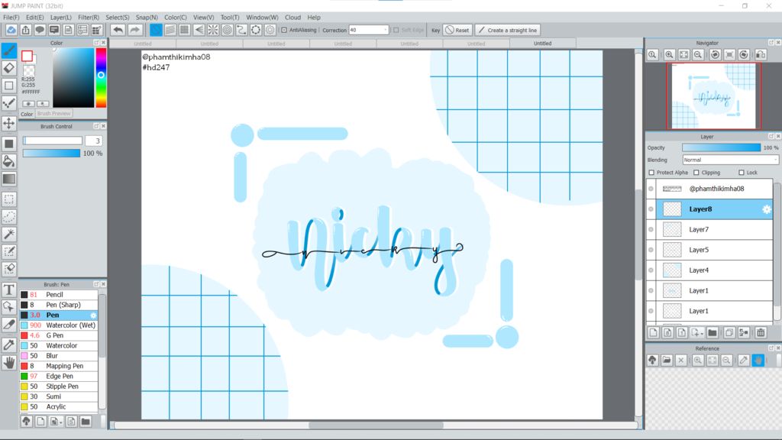Screen dimensions: 782x440
Task: Enable the crisscross grid snap
Action: tap(185, 30)
